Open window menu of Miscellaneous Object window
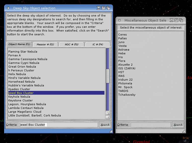192x143 pixels. 120,20
